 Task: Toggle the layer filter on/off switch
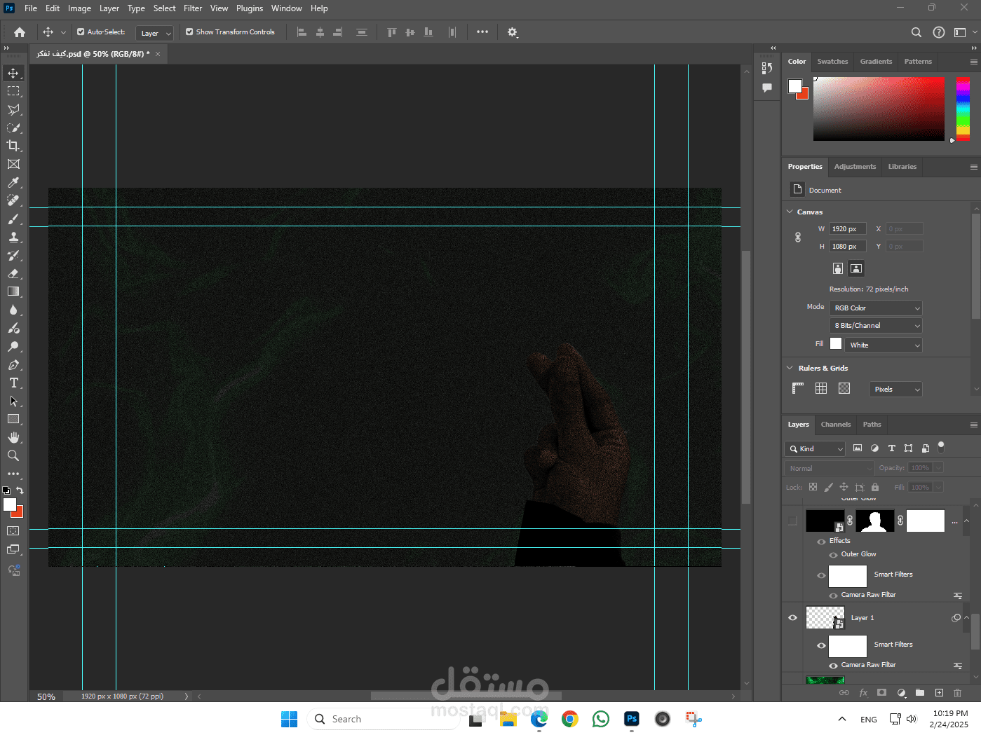941,447
